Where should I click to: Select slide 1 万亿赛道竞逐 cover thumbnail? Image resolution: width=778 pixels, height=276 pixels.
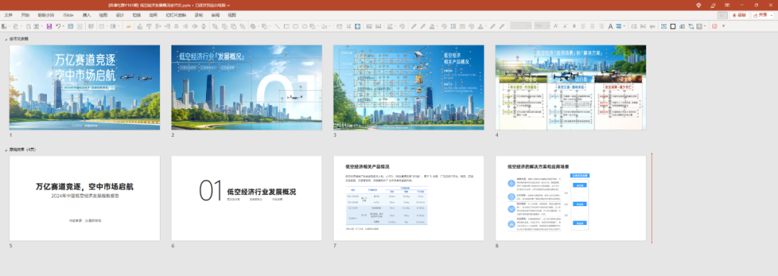point(84,87)
